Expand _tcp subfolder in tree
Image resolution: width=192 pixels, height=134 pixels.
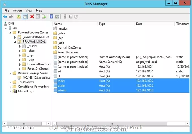(x=20, y=55)
